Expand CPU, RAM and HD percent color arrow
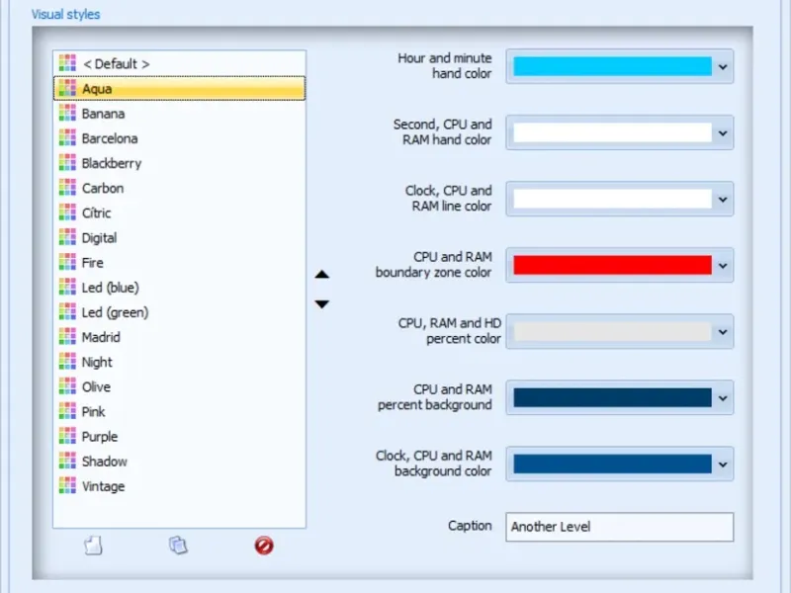 [x=723, y=332]
